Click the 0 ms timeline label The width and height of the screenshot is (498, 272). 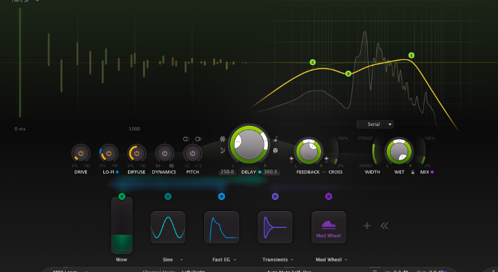click(20, 129)
